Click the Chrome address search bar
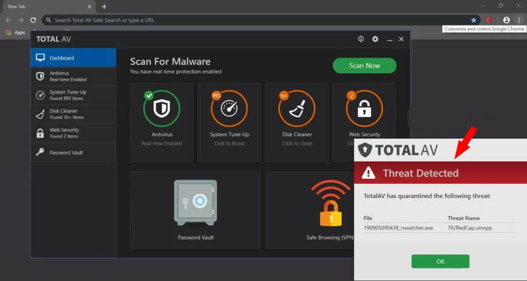The width and height of the screenshot is (527, 281). (257, 20)
